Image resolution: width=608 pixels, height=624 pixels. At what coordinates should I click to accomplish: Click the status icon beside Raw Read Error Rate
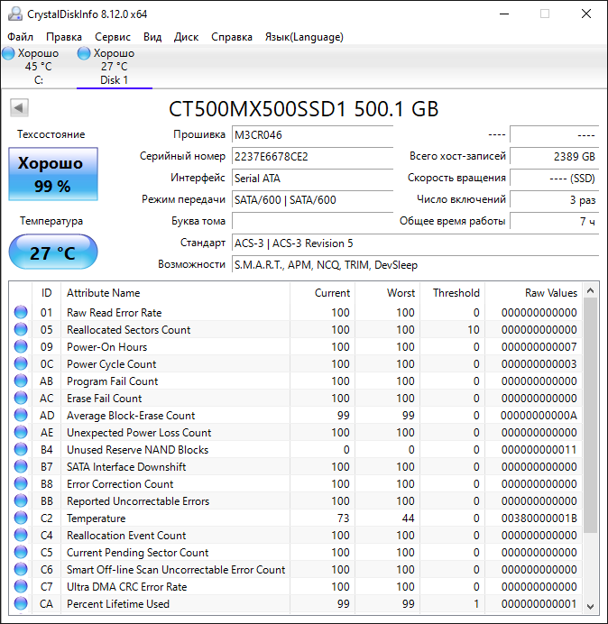click(x=21, y=313)
